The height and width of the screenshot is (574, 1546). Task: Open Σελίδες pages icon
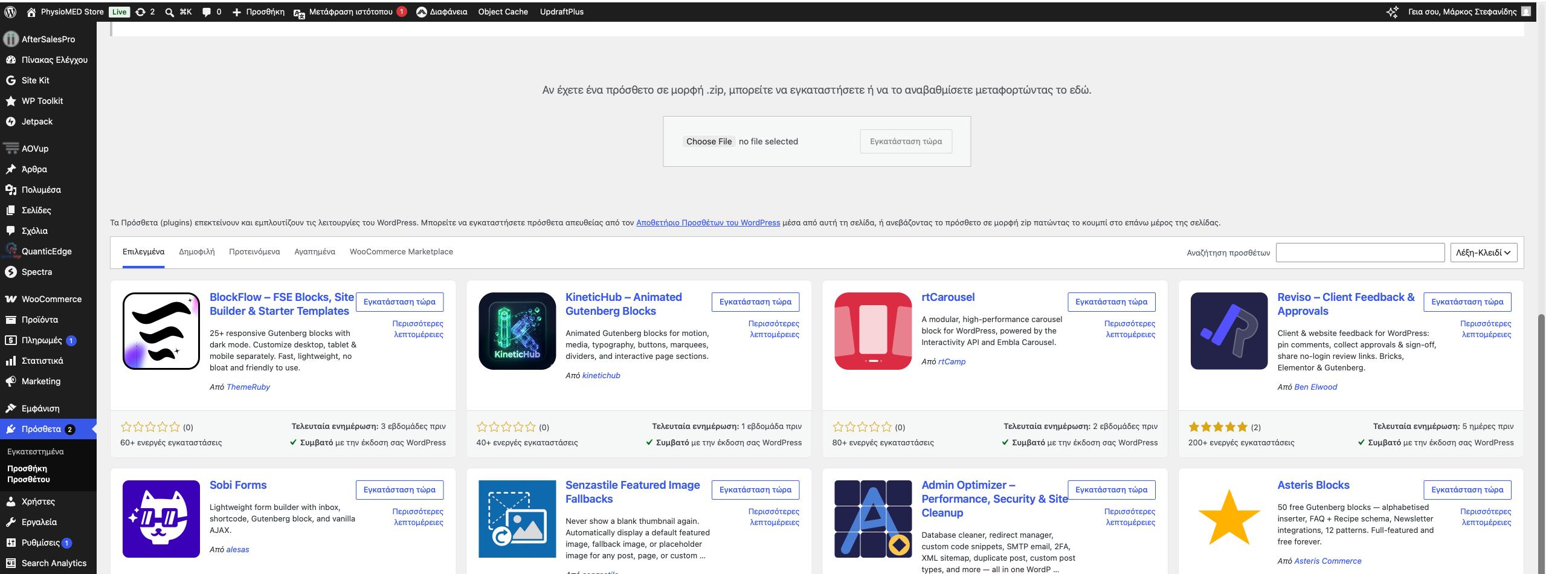coord(10,210)
